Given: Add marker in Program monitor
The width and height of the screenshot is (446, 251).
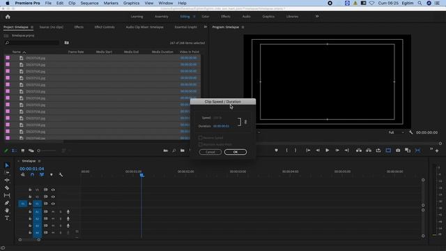Looking at the screenshot, I should click(x=276, y=151).
